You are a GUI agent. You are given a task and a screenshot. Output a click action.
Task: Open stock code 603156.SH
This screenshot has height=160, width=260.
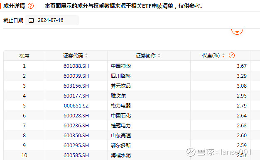(76, 86)
